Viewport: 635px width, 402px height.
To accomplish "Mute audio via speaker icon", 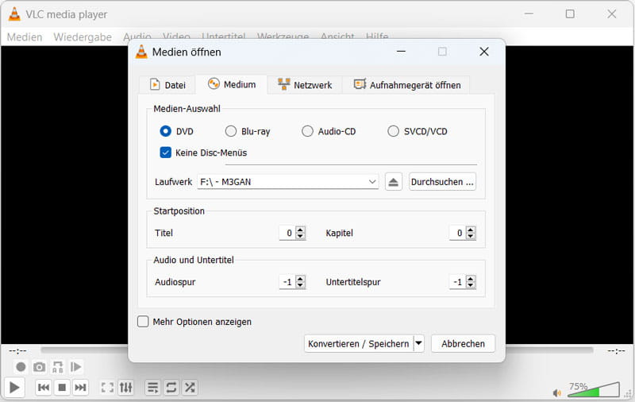I will click(x=557, y=392).
